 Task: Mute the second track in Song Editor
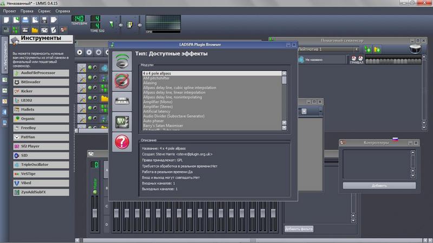[x=90, y=78]
